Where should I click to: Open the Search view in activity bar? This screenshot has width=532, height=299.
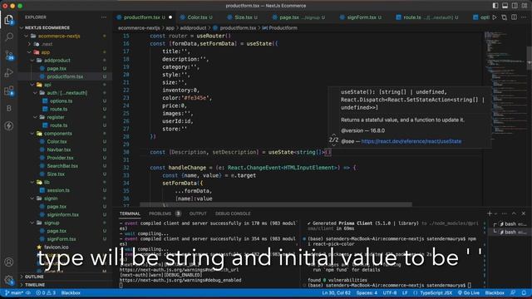click(x=9, y=37)
